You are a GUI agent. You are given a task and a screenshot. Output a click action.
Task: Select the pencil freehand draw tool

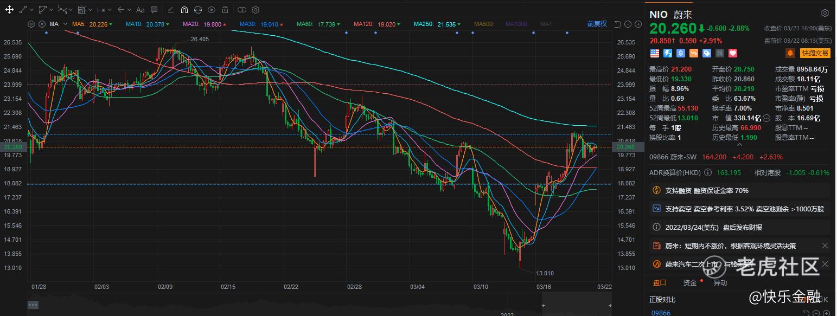[x=171, y=10]
